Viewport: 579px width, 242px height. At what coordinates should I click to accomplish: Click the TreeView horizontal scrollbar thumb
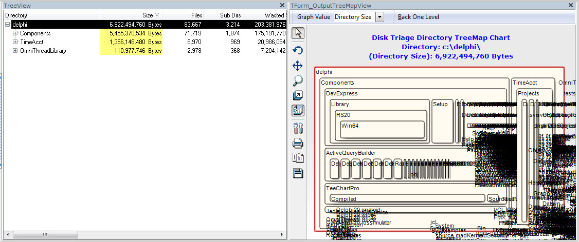click(45, 234)
